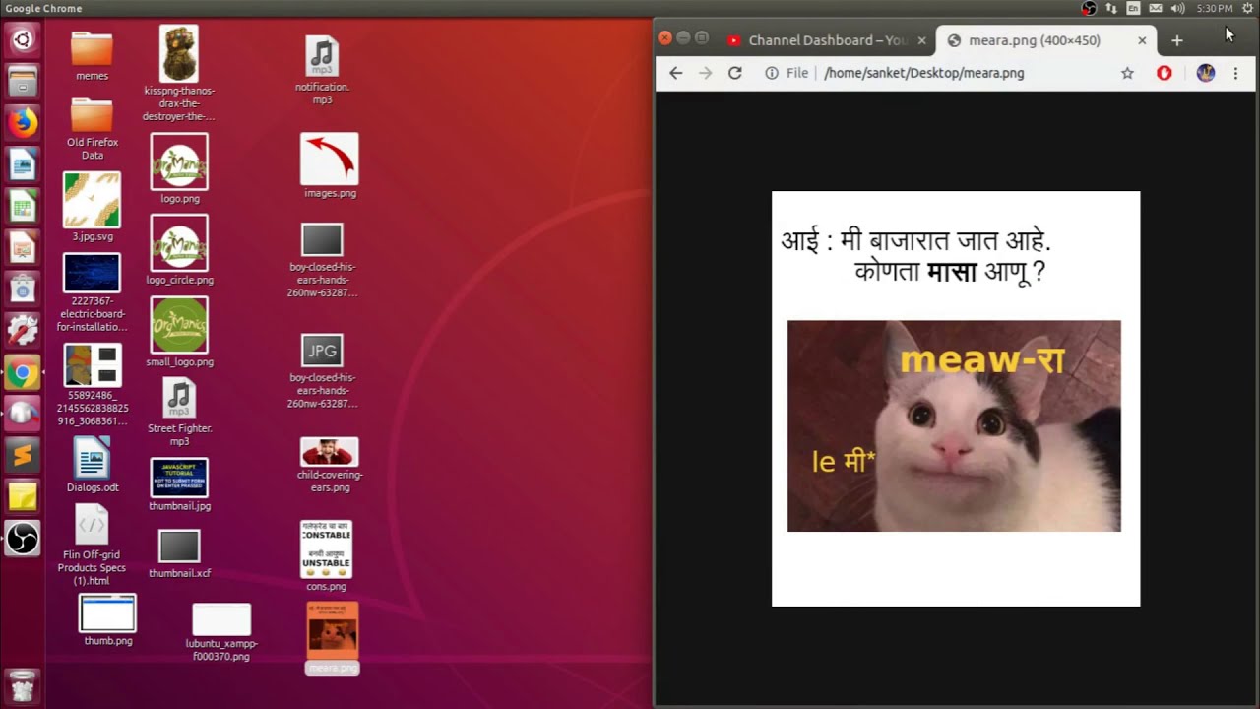Close the meara.png tab

[1142, 40]
